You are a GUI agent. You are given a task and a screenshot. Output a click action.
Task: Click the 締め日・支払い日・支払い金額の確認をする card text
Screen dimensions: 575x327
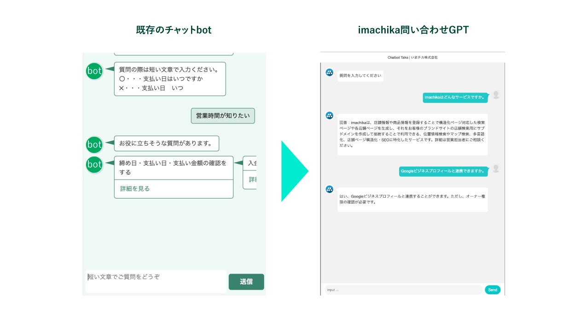pos(174,168)
